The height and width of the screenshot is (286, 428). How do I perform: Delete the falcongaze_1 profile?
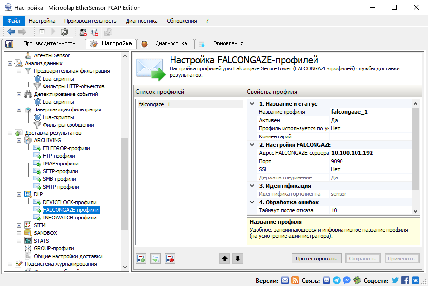click(170, 258)
